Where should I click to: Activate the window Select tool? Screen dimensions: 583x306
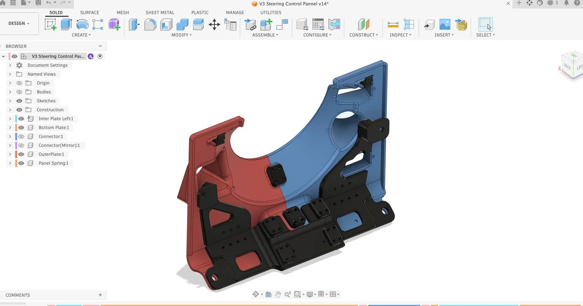(x=485, y=25)
